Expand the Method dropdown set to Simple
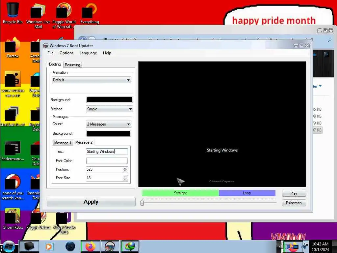The width and height of the screenshot is (337, 253). coord(109,109)
